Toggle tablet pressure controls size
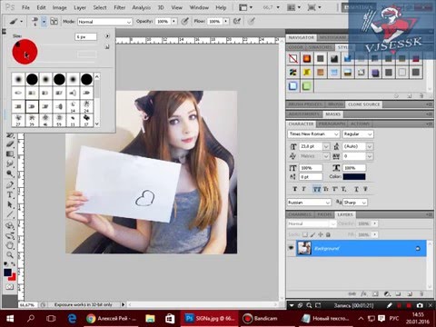Viewport: 436px width, 327px height. click(x=252, y=21)
